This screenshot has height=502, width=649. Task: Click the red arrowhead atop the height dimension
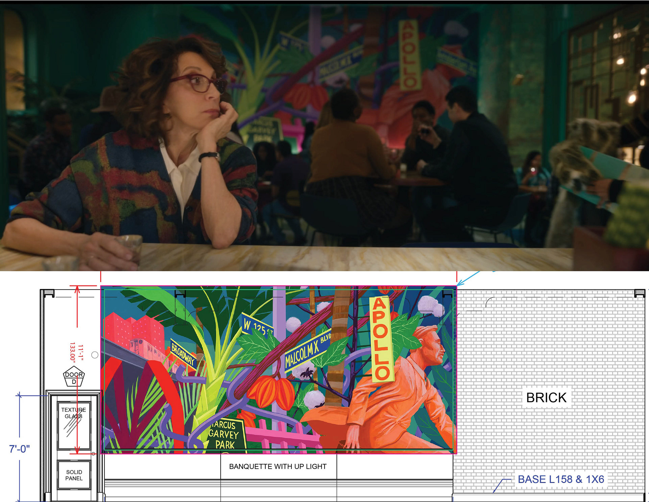[x=77, y=290]
